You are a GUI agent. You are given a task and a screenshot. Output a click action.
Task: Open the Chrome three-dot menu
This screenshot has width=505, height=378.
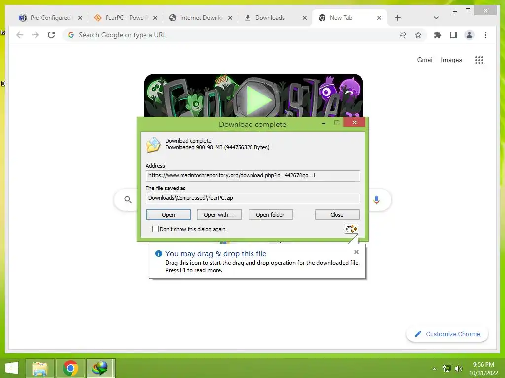coord(485,35)
